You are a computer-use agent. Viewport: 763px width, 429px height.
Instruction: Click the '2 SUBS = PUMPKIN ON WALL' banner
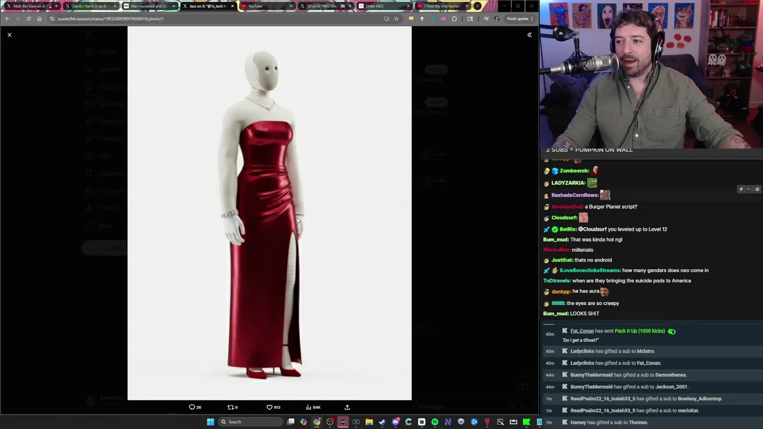pyautogui.click(x=590, y=150)
